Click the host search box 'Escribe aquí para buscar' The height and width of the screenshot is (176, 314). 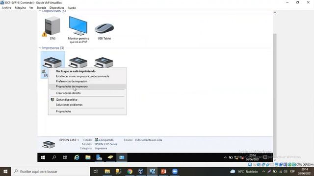click(x=51, y=172)
